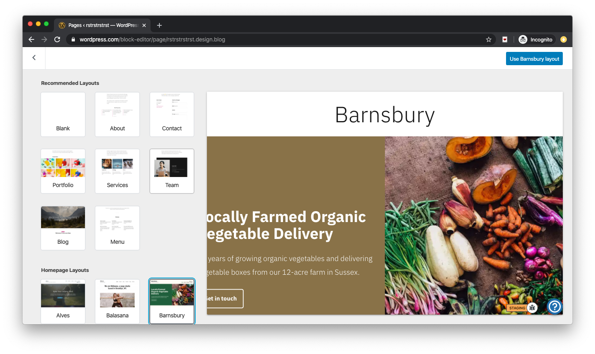The height and width of the screenshot is (354, 595).
Task: Choose the Alves homepage layout
Action: click(x=63, y=301)
